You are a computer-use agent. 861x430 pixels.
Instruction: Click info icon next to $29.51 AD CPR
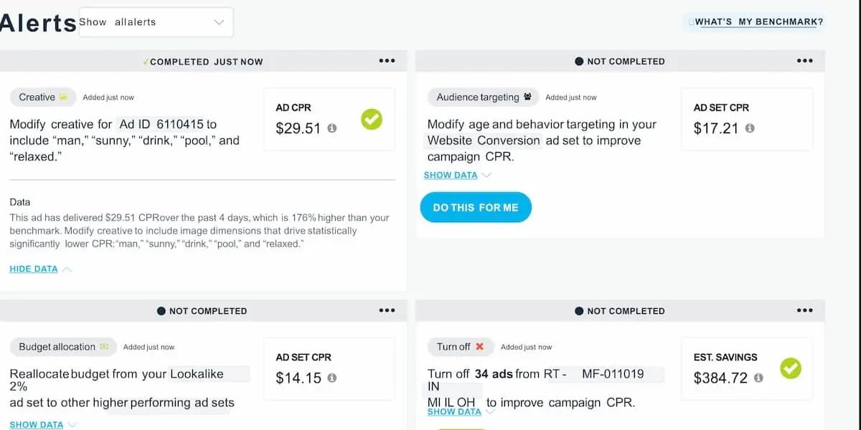(331, 128)
